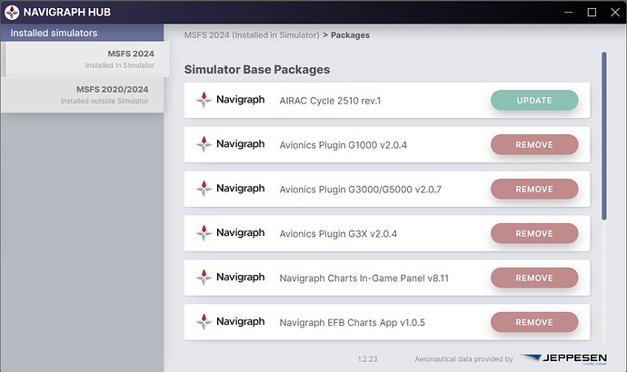The height and width of the screenshot is (372, 627).
Task: Select MSFS 2020/2024 installed outside Simulator
Action: click(82, 93)
